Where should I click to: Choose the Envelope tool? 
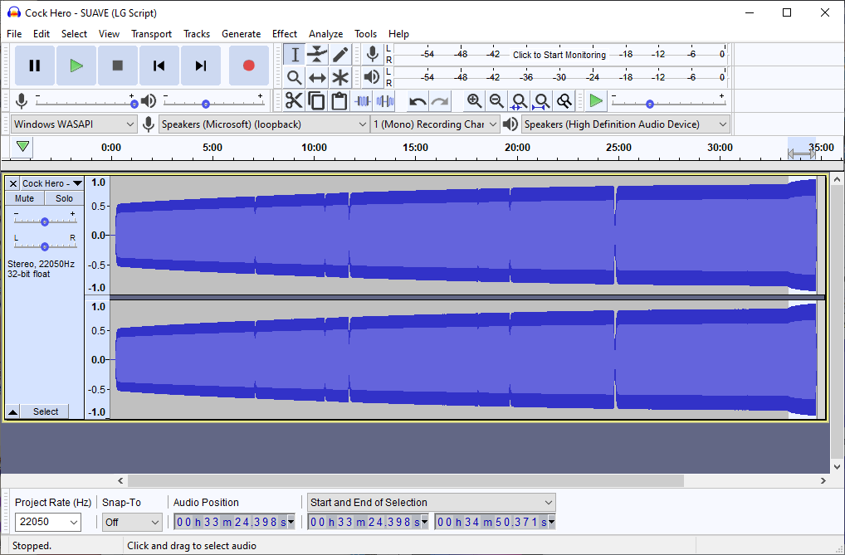[x=317, y=55]
